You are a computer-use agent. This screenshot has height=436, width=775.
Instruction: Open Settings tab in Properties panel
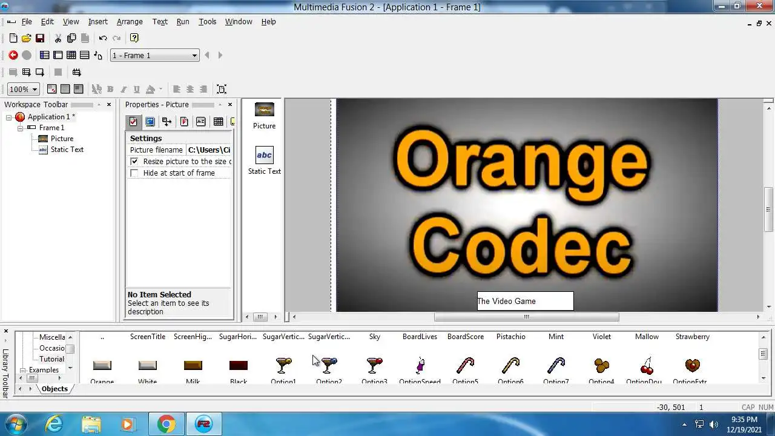[x=133, y=122]
